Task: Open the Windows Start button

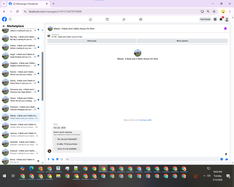Action: coord(4,176)
